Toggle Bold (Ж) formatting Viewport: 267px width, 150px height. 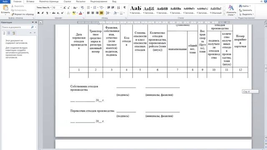38,13
